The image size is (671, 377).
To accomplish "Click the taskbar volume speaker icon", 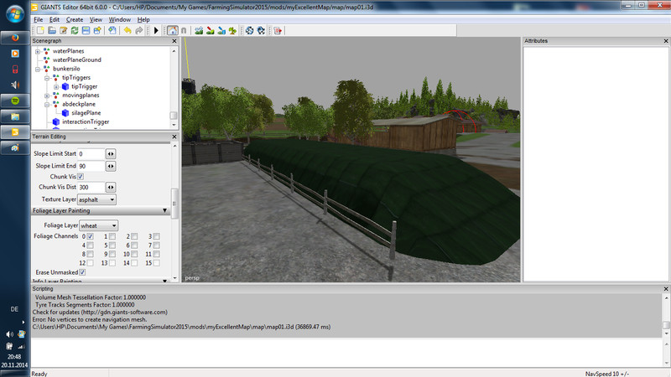I will [9, 334].
